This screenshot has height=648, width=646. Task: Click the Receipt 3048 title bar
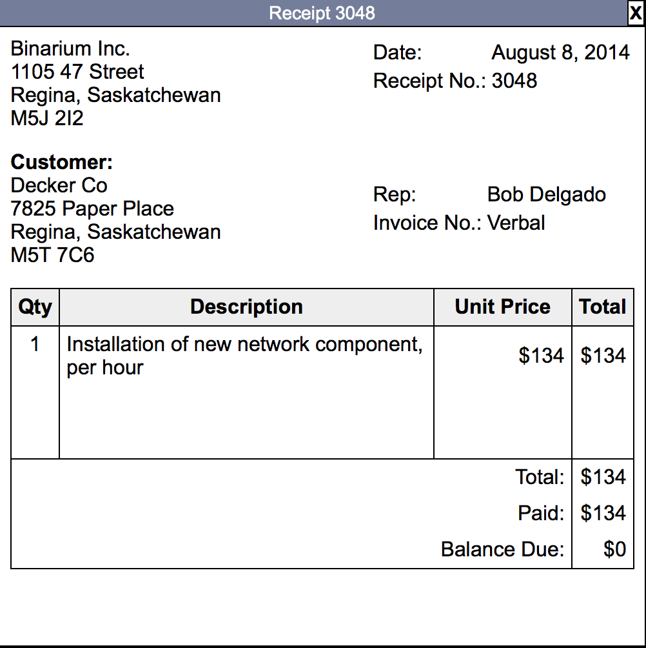coord(322,13)
